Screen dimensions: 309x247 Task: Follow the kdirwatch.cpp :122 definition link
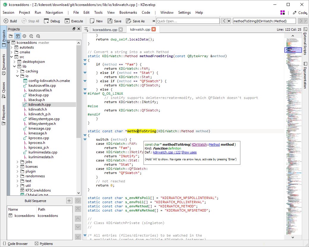(167, 152)
